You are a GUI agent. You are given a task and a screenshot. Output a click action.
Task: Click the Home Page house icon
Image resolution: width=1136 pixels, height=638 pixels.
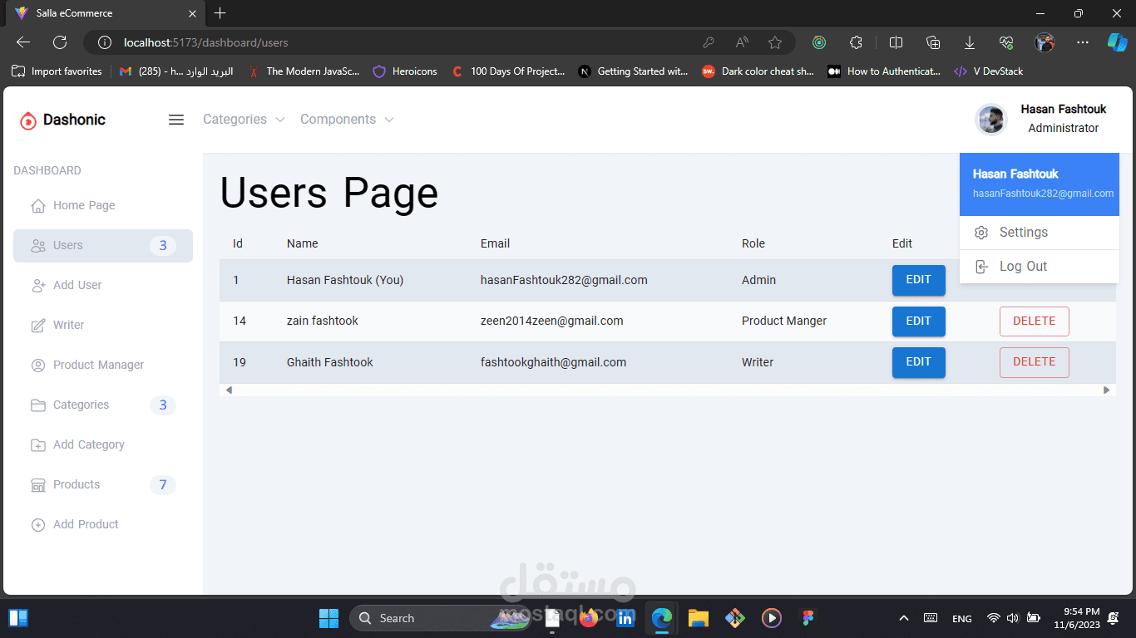(38, 206)
